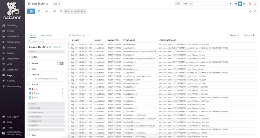Viewport: 260px width, 138px height.
Task: Filter the Source facet funnel icon
Action: click(x=59, y=63)
